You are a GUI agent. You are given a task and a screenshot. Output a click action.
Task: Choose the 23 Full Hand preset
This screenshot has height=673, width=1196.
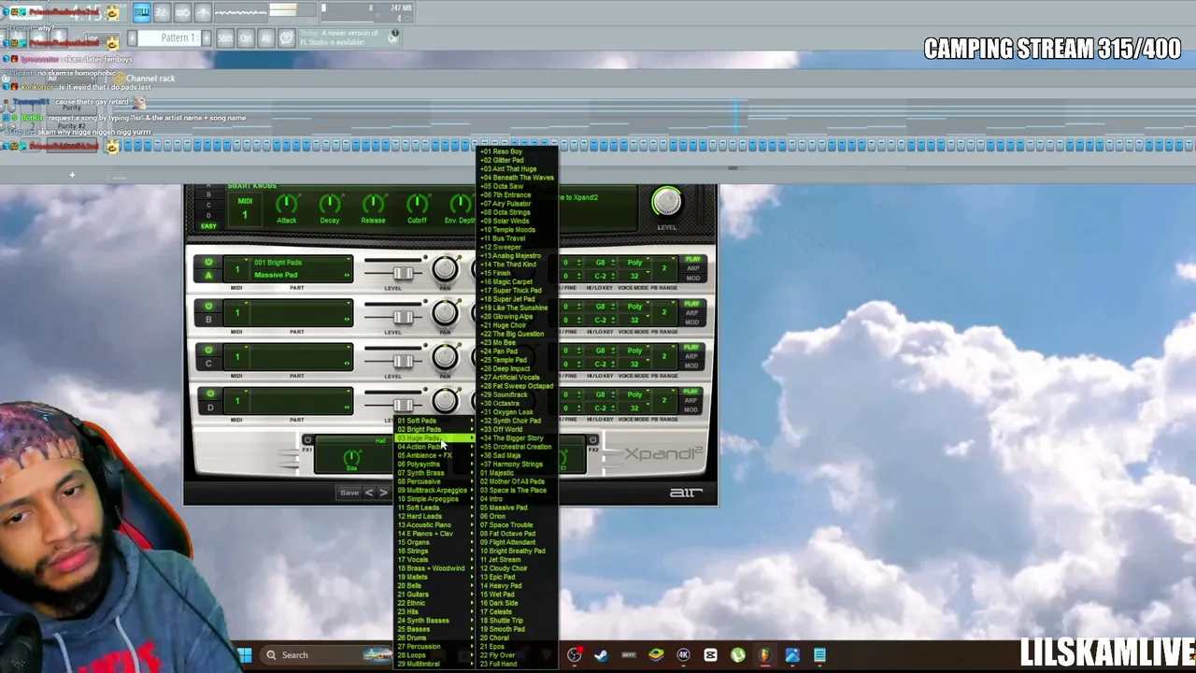(517, 664)
